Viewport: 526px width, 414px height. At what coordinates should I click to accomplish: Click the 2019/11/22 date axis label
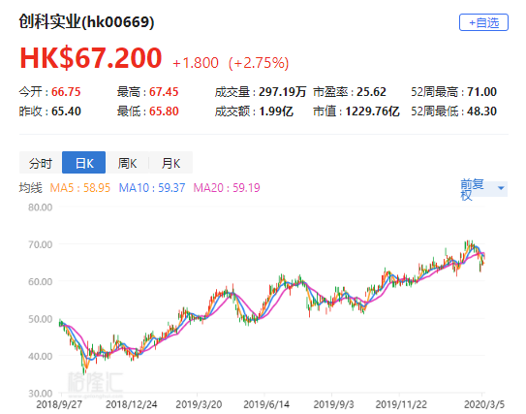click(401, 404)
